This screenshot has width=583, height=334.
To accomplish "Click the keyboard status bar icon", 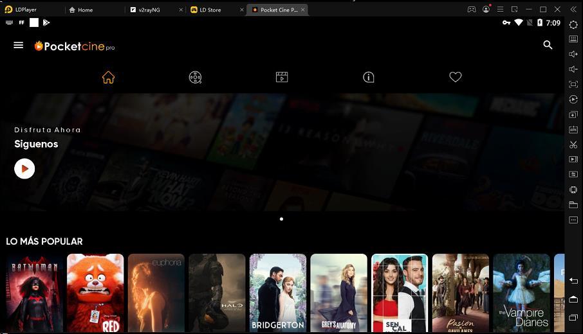I will coord(9,22).
